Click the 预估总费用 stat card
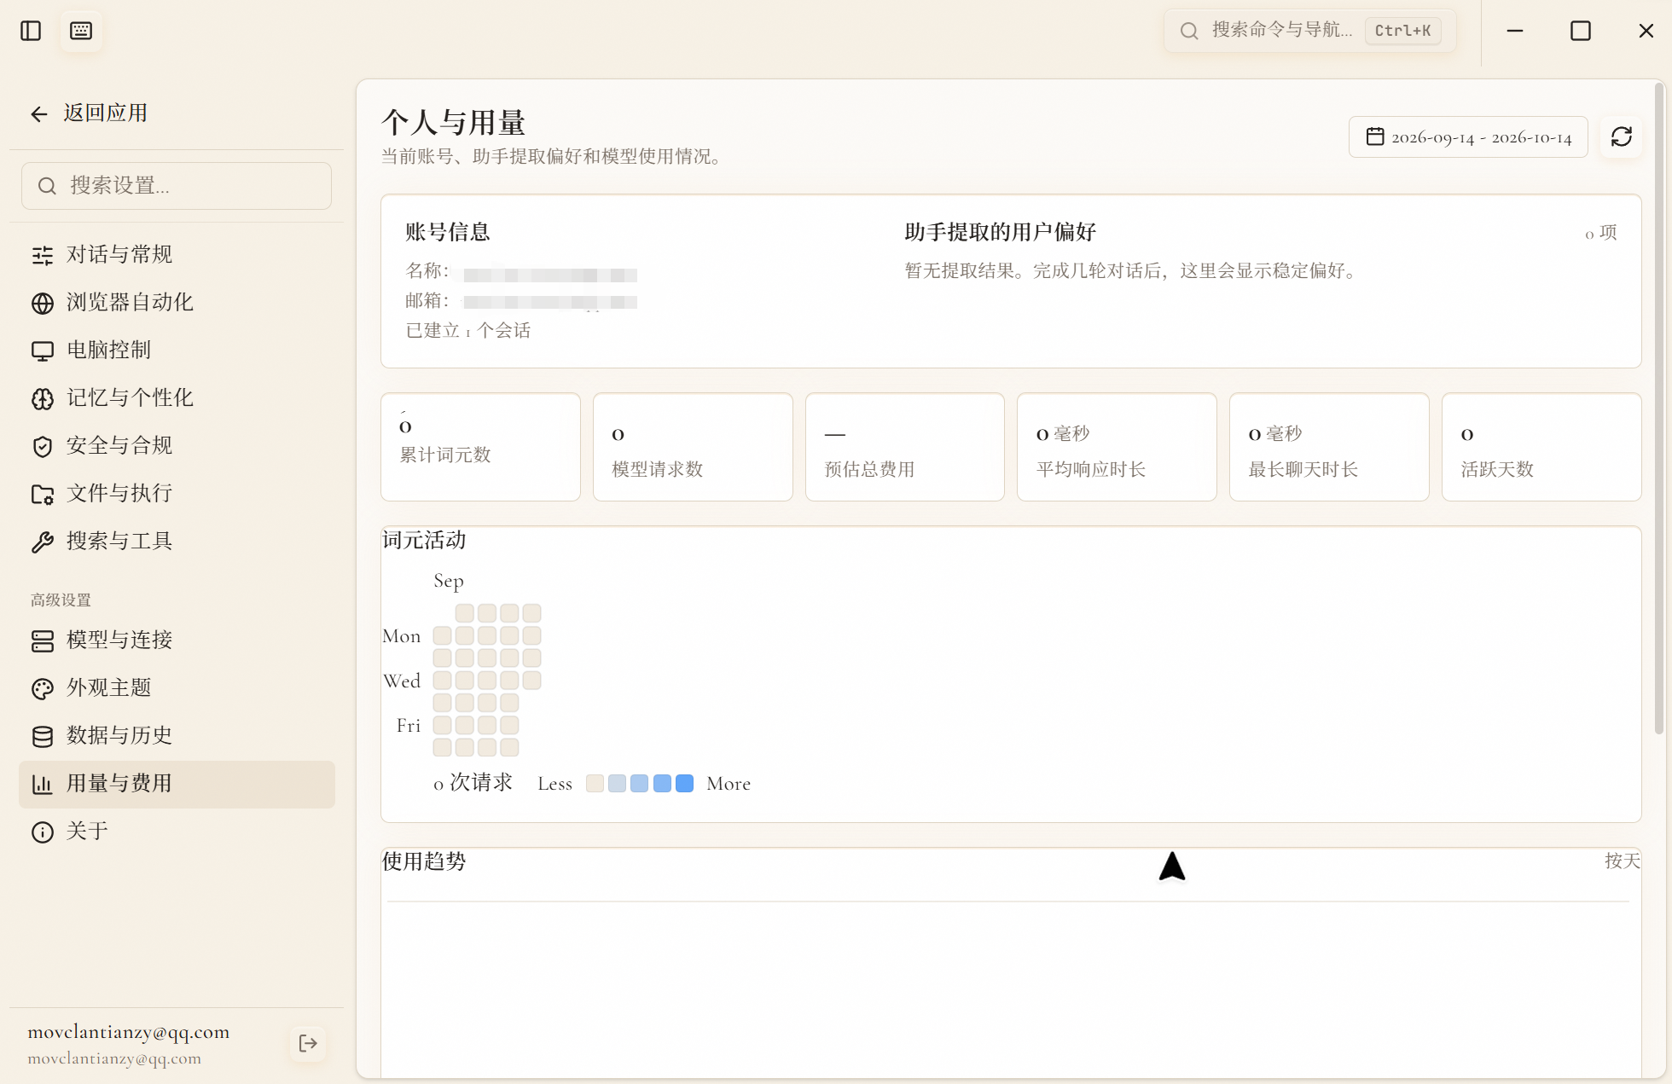This screenshot has height=1084, width=1672. pos(905,447)
